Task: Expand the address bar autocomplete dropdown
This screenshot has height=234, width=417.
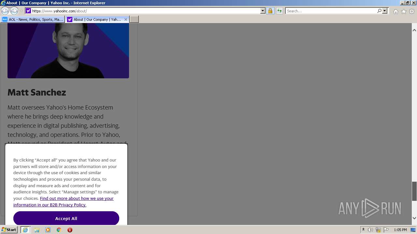Action: 263,11
